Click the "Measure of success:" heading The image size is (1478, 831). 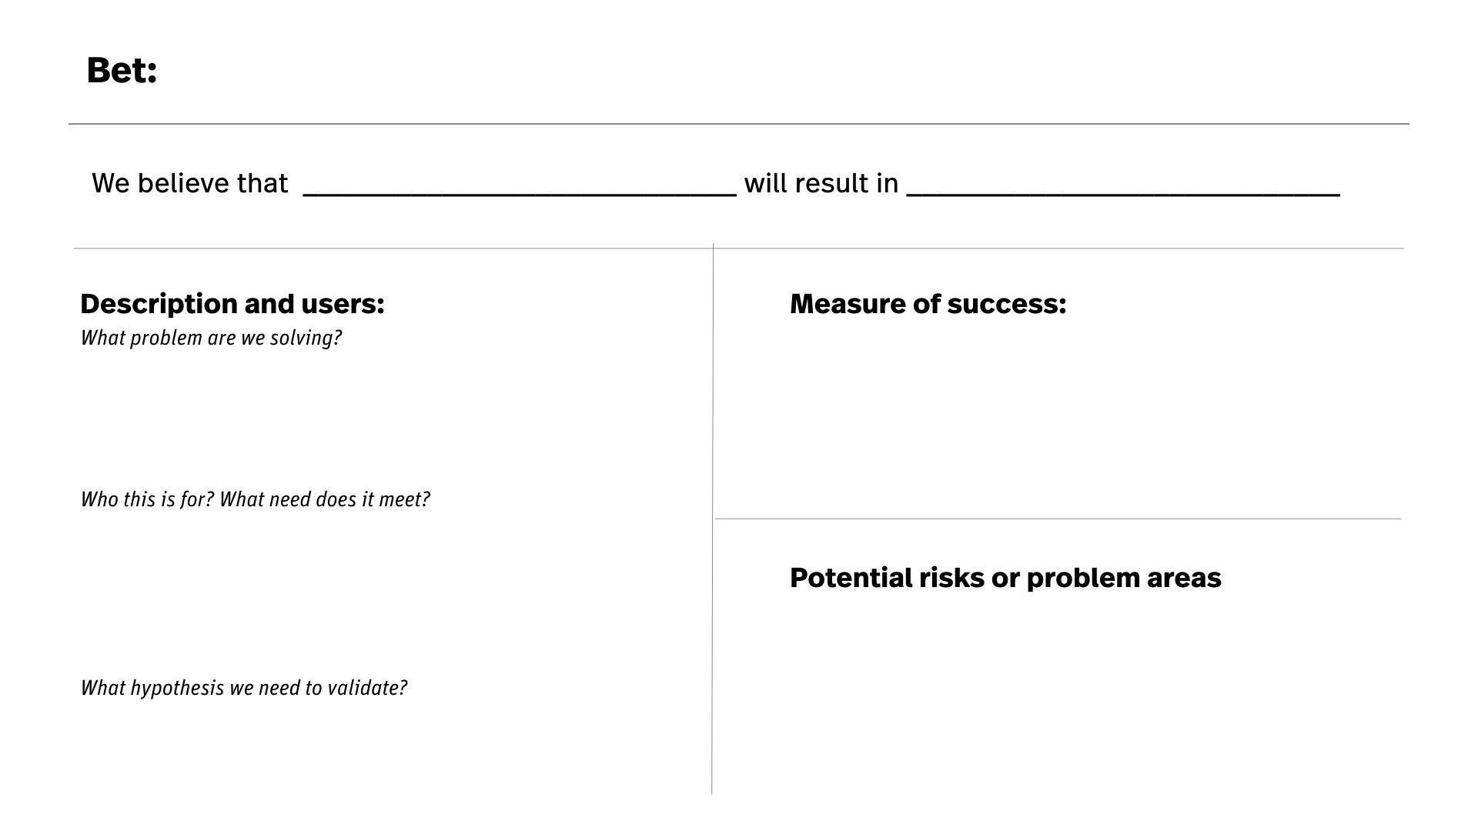pyautogui.click(x=928, y=304)
